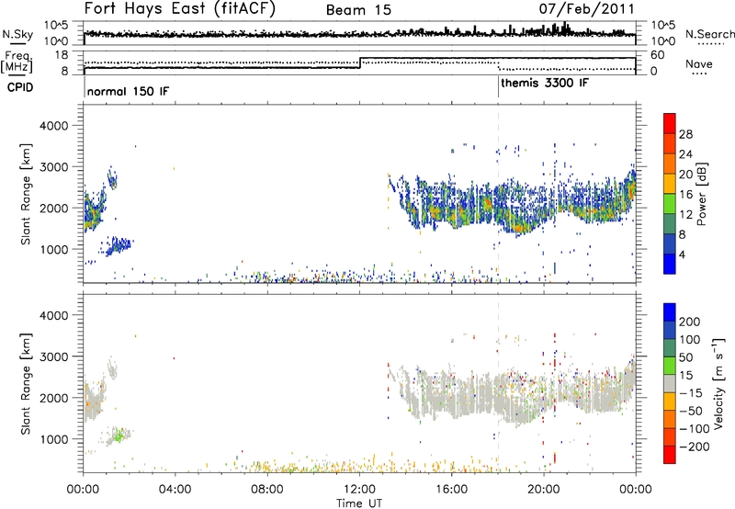Click the bright blue bottom Power colorbar segment
Viewport: 735px width, 509px height.
670,264
